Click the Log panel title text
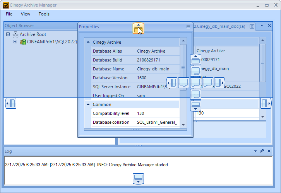 click(8, 151)
